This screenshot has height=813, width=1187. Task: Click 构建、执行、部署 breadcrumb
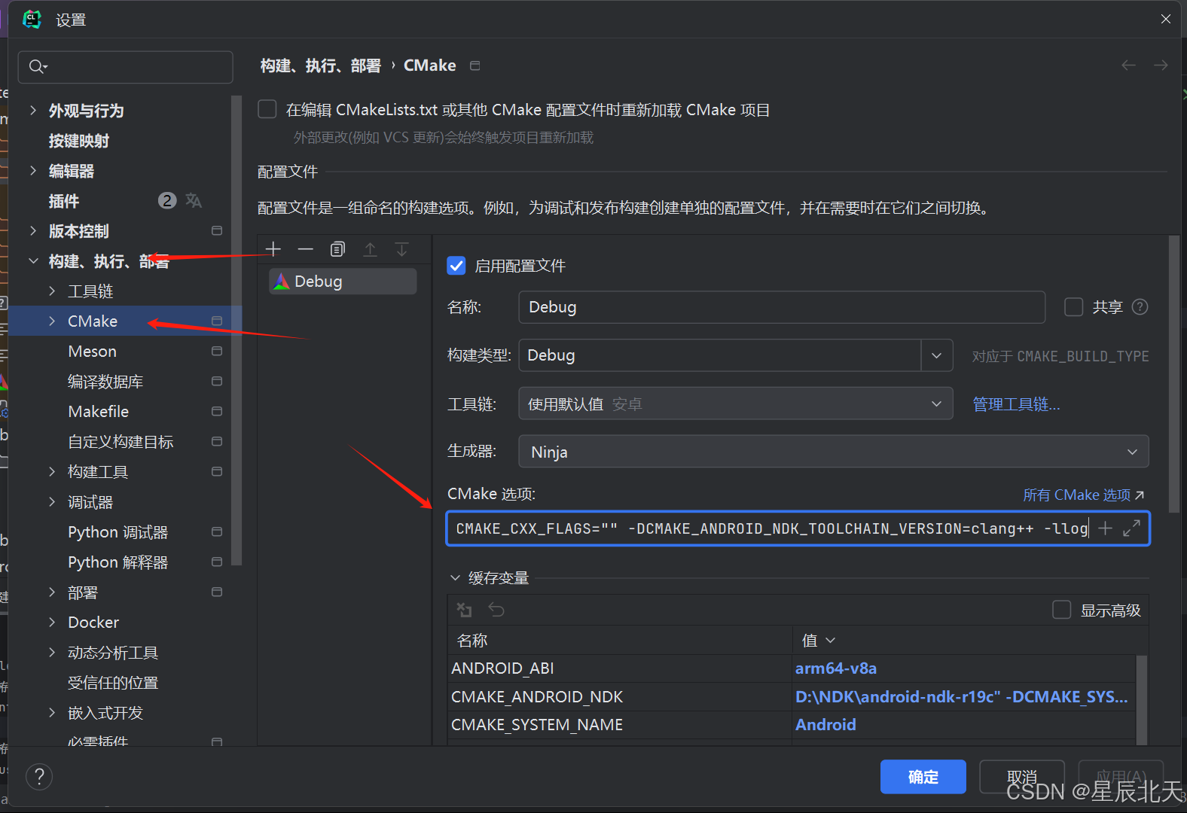[321, 65]
